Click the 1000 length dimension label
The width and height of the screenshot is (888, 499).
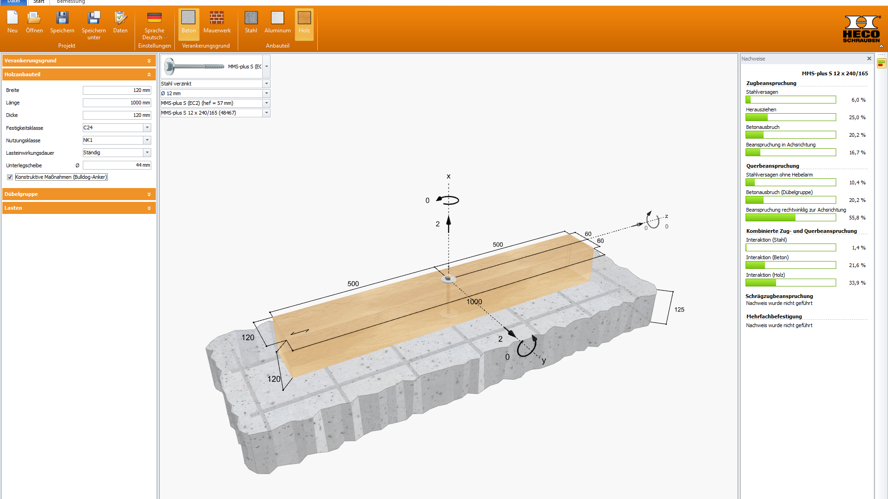tap(474, 302)
